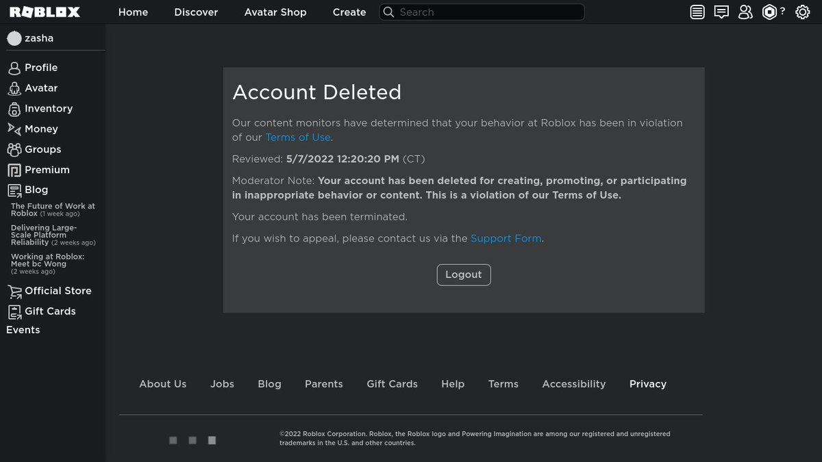Open the friends icon in top bar

[745, 12]
